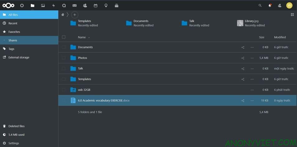Screen dimensions: 297x147
Task: Open the new file plus menu
Action: tap(74, 15)
